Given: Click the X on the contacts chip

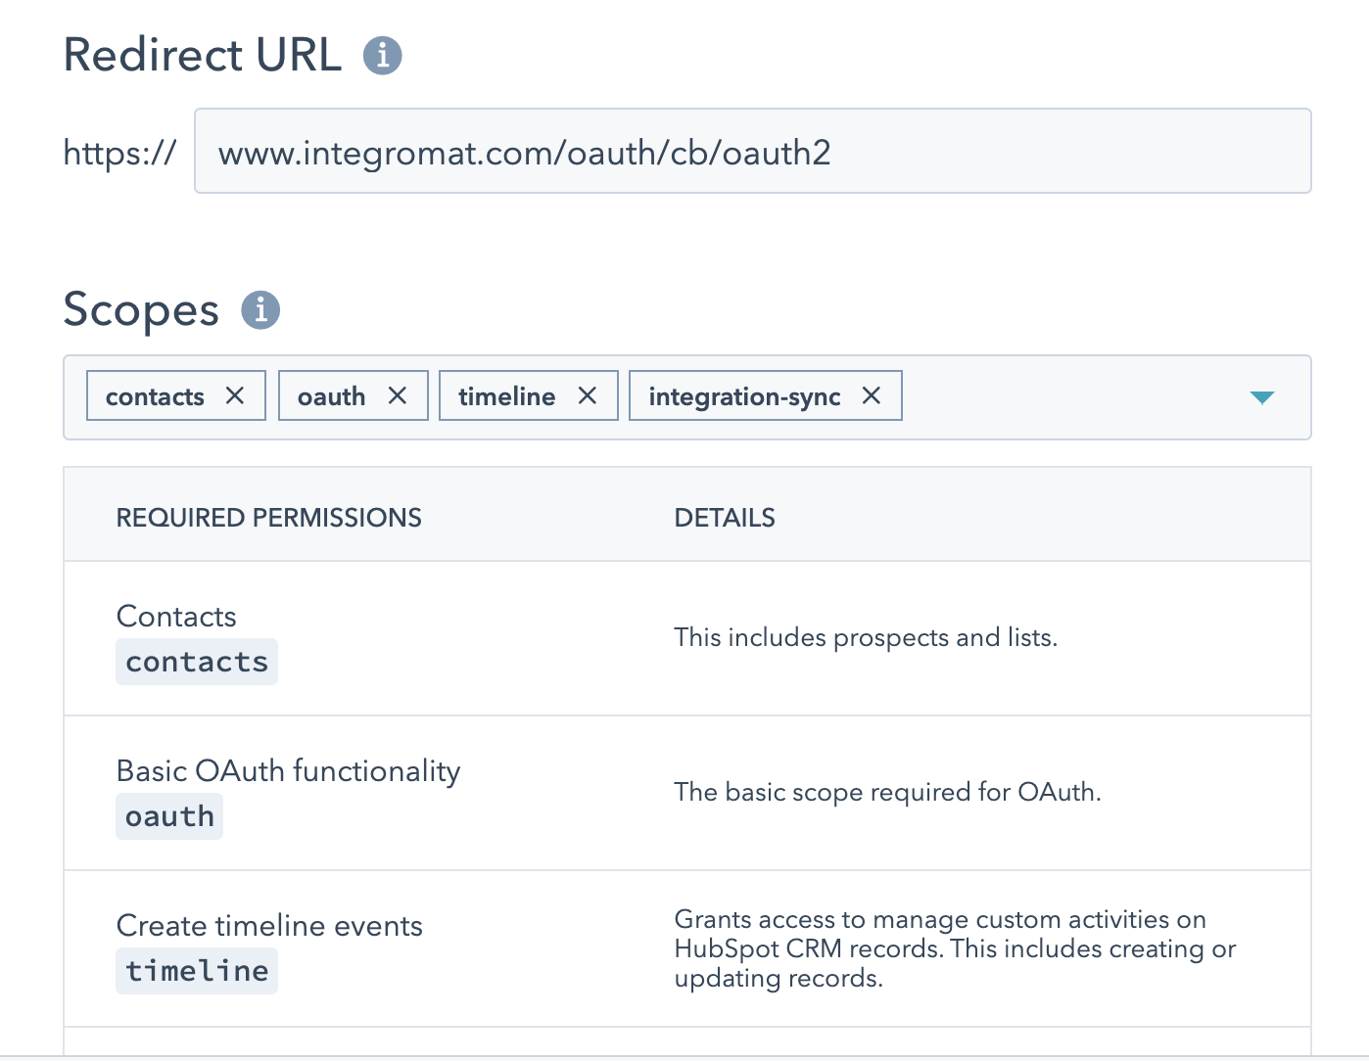Looking at the screenshot, I should click(235, 395).
